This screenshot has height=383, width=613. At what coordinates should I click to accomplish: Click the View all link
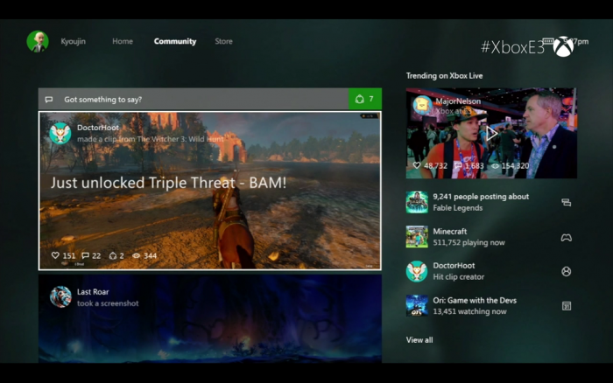click(419, 339)
